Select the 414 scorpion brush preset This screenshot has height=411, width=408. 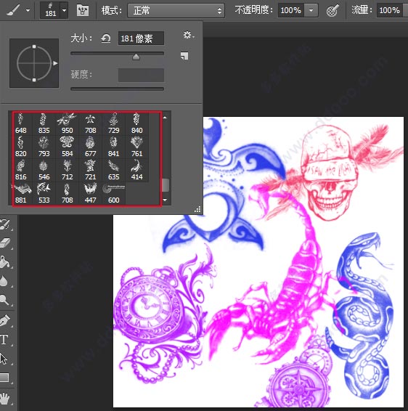click(x=136, y=170)
